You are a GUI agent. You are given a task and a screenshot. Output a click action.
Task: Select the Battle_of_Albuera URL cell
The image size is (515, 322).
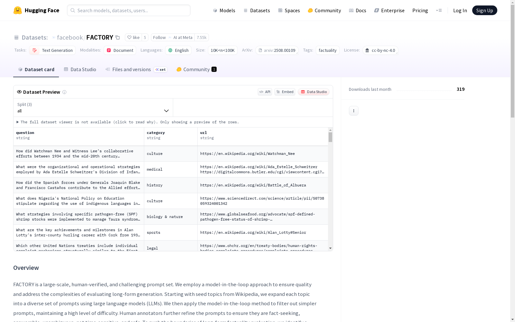[x=263, y=185]
